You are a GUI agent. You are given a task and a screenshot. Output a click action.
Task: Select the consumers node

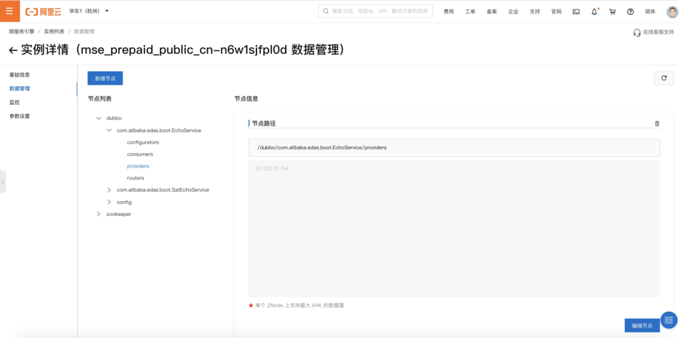point(140,154)
